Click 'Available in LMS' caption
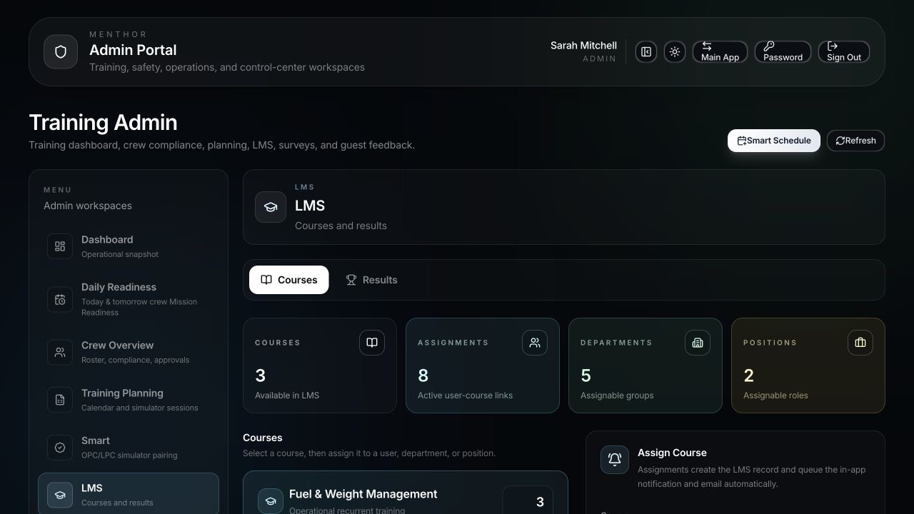Screen dimensions: 914x514 pyautogui.click(x=287, y=395)
